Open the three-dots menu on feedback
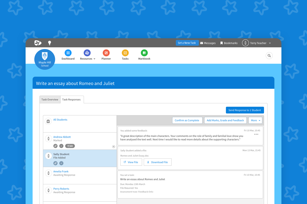The height and width of the screenshot is (204, 307). point(256,134)
